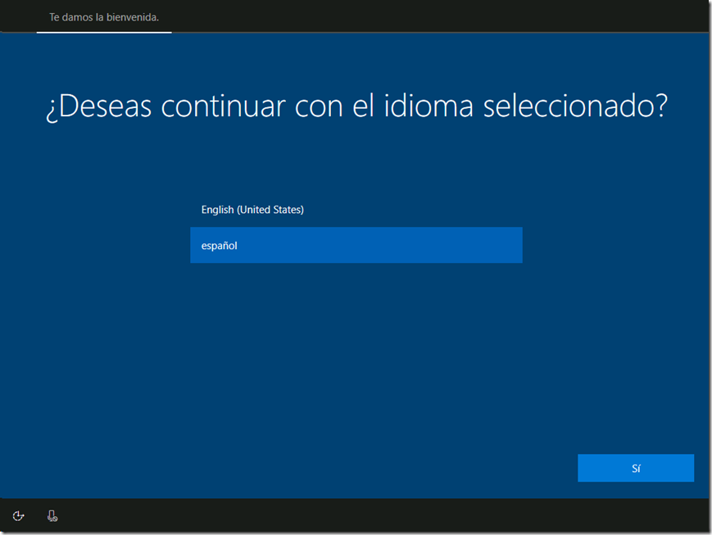Show accessibility options from bottom bar
Viewport: 712px width, 535px height.
coord(19,515)
